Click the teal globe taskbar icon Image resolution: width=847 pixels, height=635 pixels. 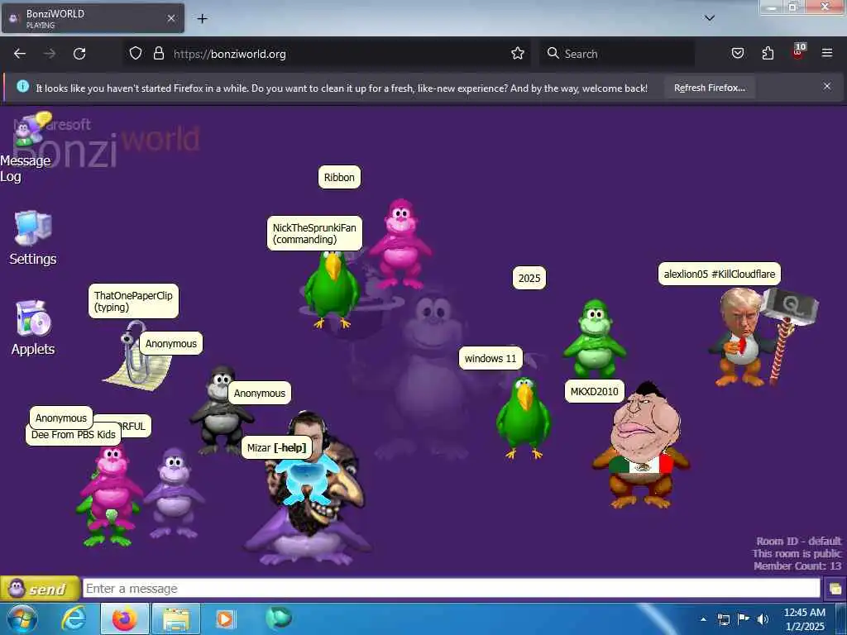click(x=279, y=618)
